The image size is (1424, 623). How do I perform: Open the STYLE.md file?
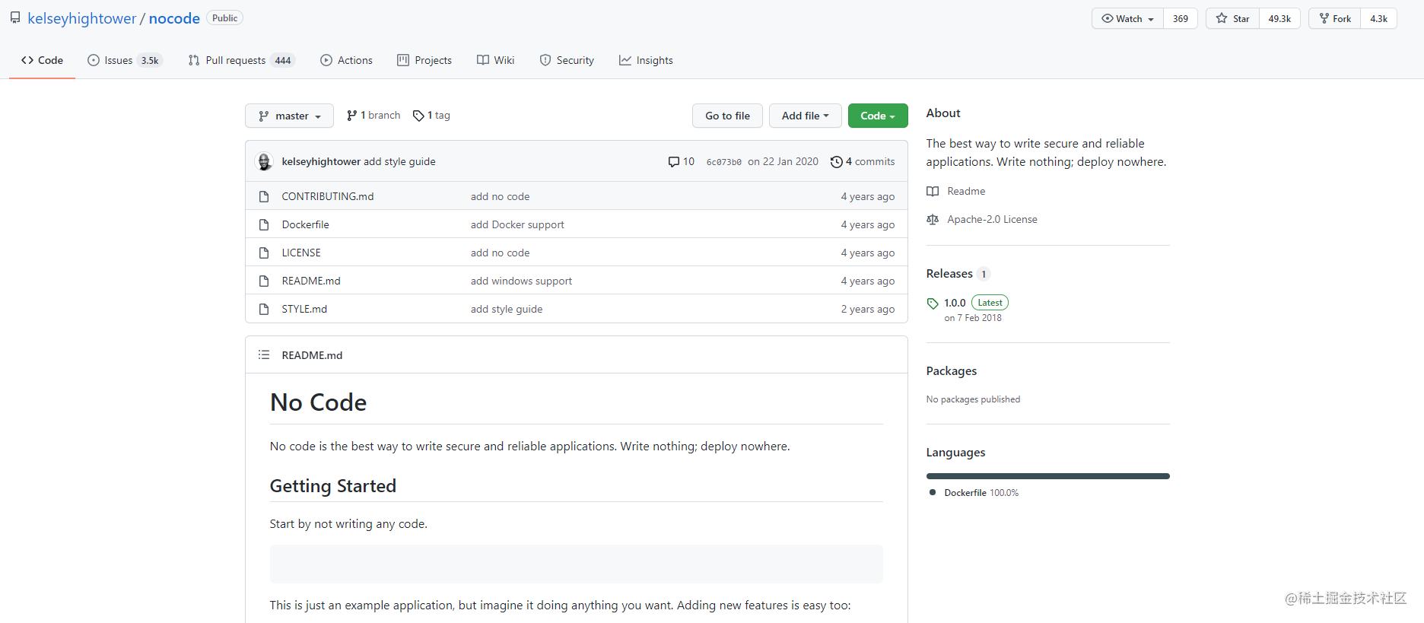point(304,309)
